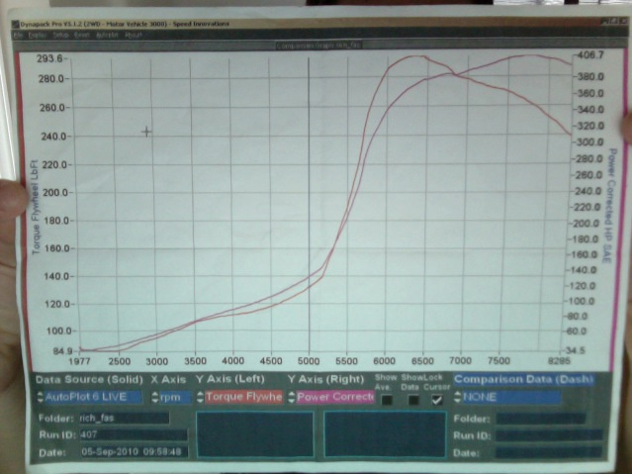Uncheck the Lock Cursor checkbox

pyautogui.click(x=436, y=400)
